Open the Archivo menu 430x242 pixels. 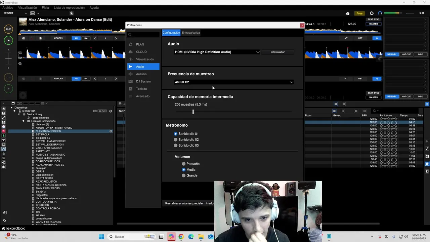coord(8,7)
